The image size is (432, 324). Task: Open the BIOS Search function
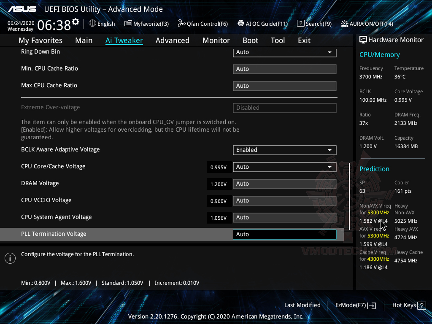(314, 24)
